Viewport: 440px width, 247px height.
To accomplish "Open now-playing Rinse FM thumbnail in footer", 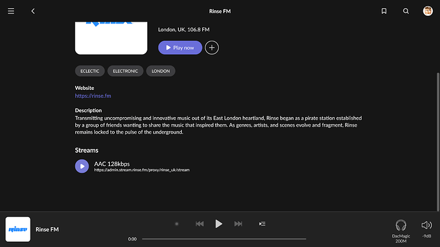I will click(18, 229).
